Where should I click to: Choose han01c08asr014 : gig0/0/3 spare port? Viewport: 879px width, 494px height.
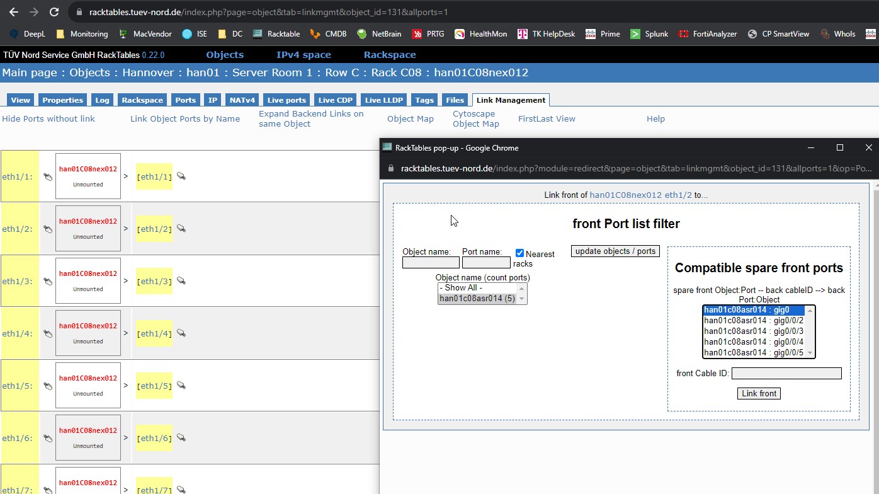(753, 331)
